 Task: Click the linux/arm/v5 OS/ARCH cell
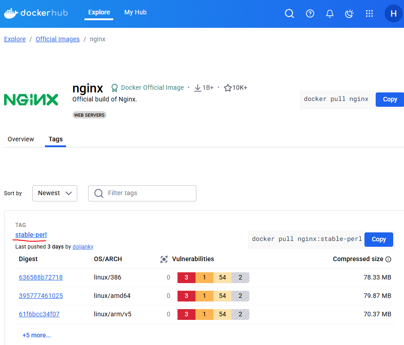[x=113, y=314]
